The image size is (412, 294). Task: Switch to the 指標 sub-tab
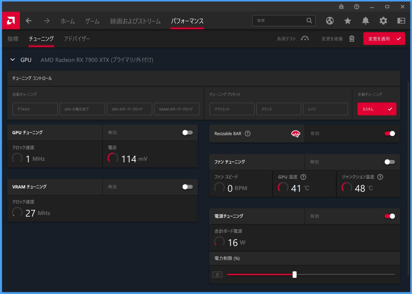[x=13, y=39]
